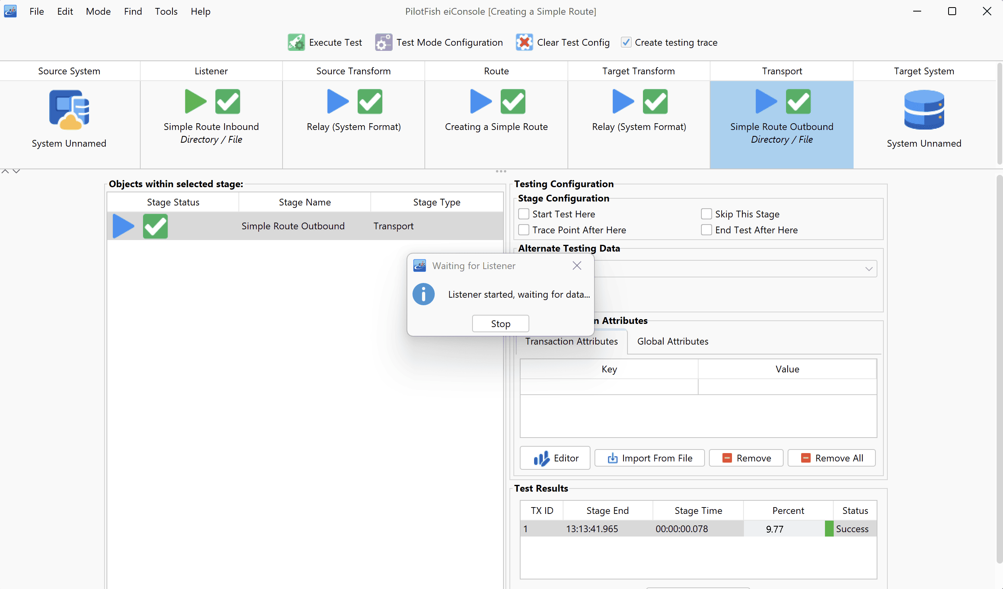Click the blue play arrow under Route
Screen dimensions: 1003x589
click(x=481, y=101)
